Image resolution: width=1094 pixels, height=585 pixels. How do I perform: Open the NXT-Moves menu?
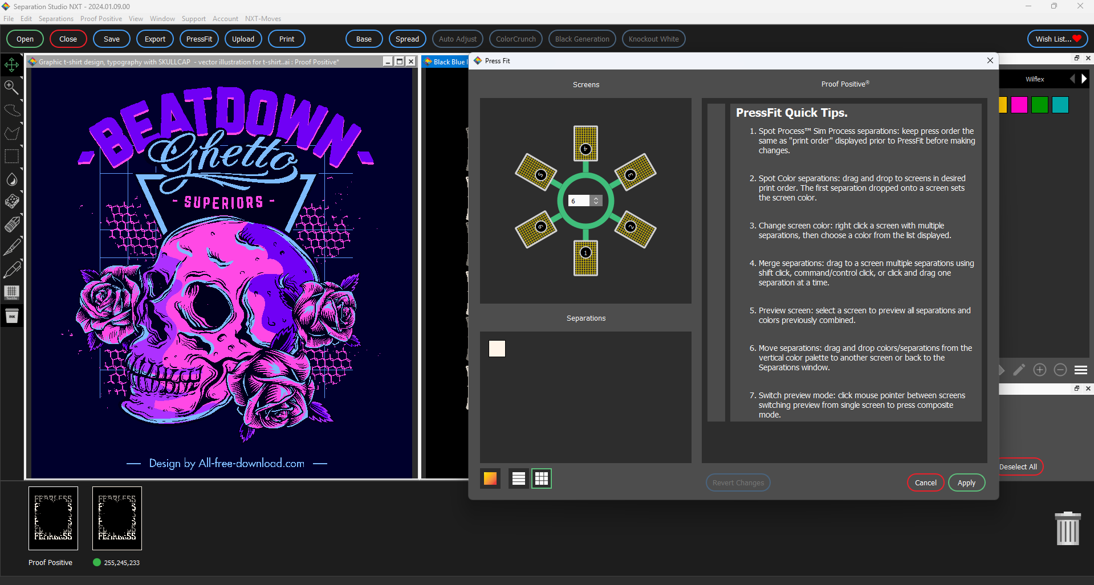tap(263, 19)
